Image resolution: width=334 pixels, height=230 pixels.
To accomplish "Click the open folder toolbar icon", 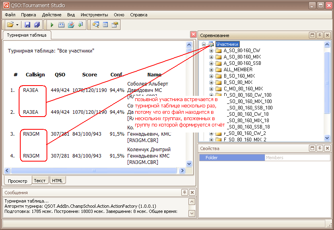I will pos(10,25).
